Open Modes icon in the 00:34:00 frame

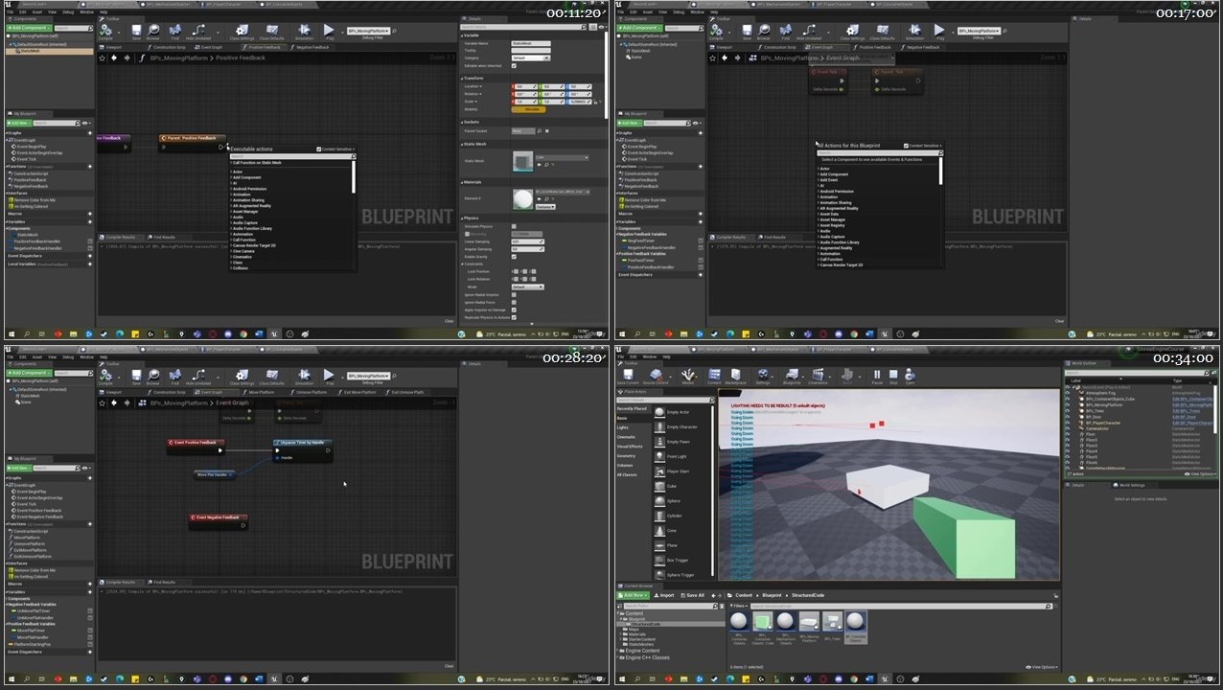pos(688,376)
